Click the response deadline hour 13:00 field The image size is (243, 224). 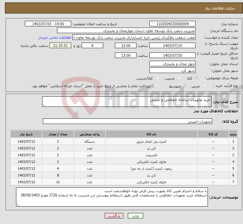pyautogui.click(x=126, y=45)
